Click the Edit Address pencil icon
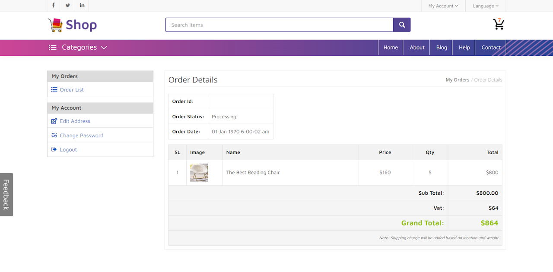The image size is (553, 272). point(54,121)
